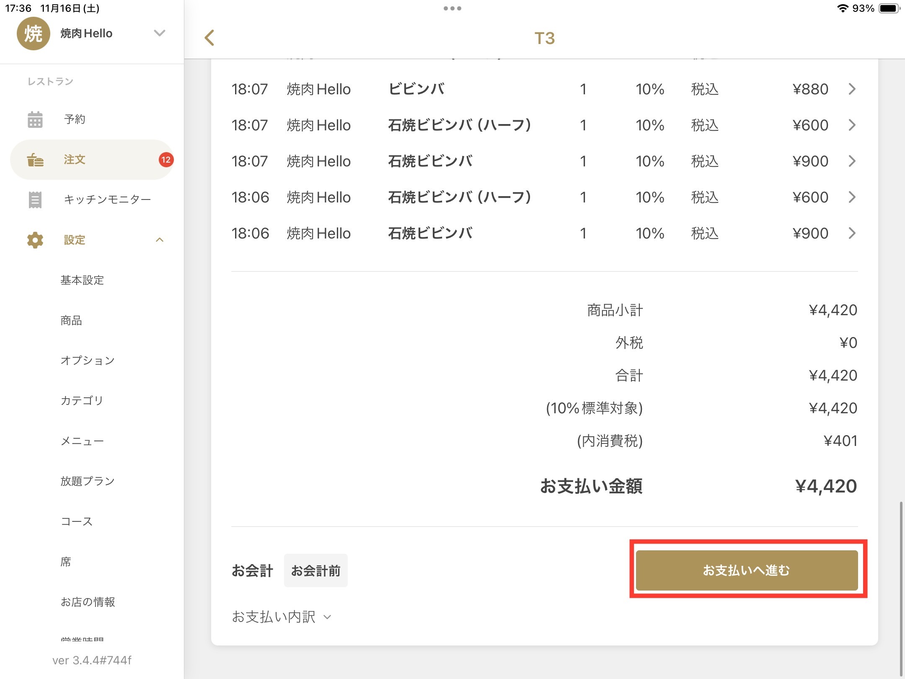Open the カテゴリ settings item
The width and height of the screenshot is (905, 679).
tap(82, 401)
